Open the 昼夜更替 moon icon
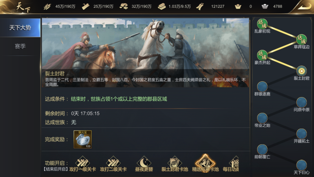 pos(144,162)
